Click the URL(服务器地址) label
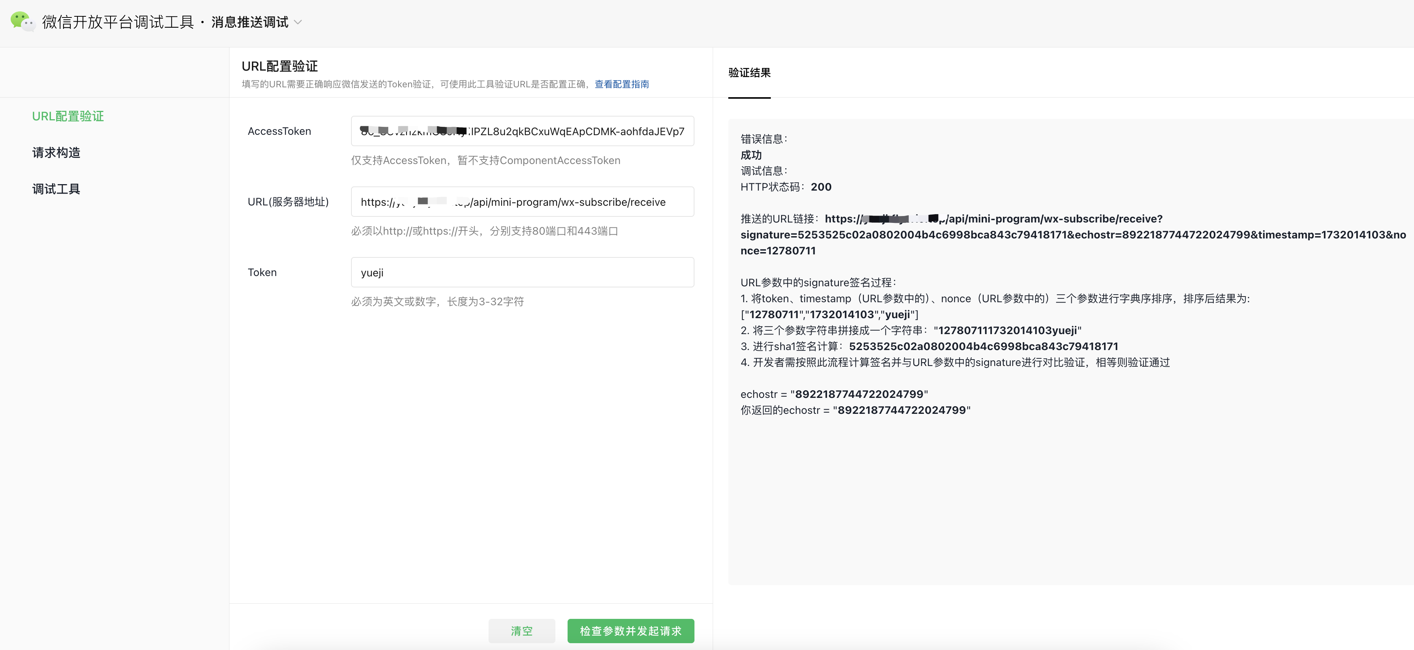This screenshot has height=650, width=1414. coord(288,202)
